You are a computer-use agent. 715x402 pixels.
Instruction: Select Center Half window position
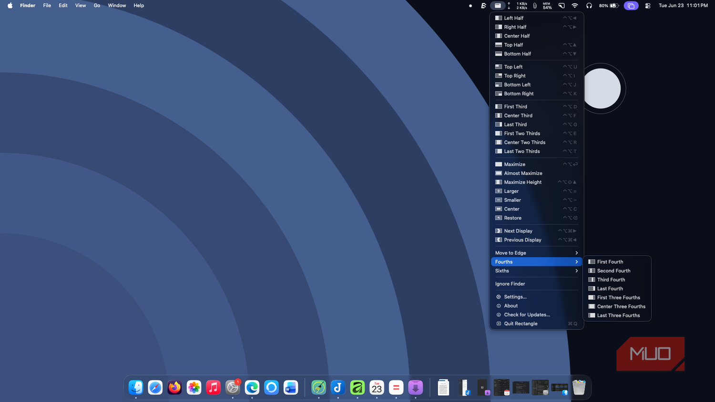pos(537,36)
